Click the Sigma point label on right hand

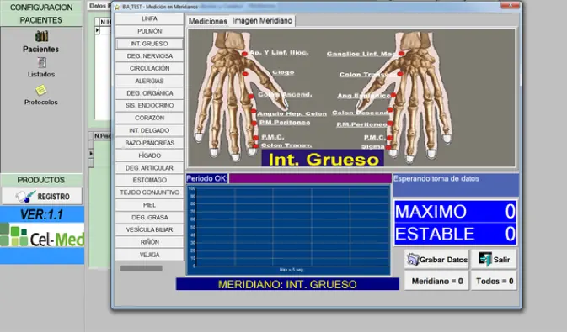pos(373,146)
